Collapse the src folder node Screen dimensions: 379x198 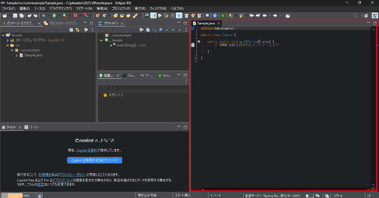8,46
